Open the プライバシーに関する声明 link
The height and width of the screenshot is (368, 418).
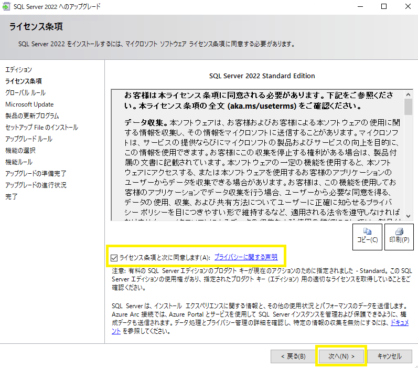click(x=246, y=257)
